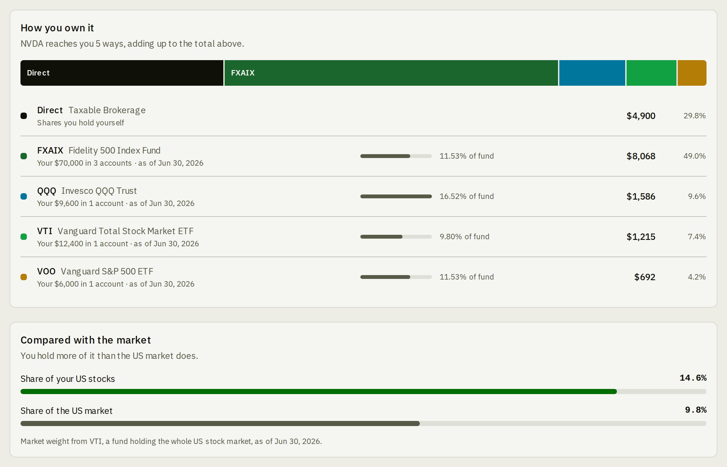This screenshot has width=727, height=467.
Task: Click the 14.6% your US stocks value
Action: pos(693,378)
